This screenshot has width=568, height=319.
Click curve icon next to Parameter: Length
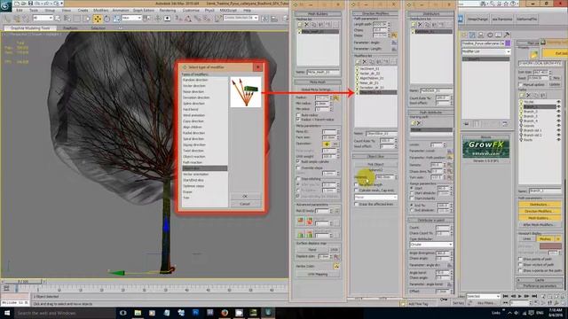(x=394, y=49)
